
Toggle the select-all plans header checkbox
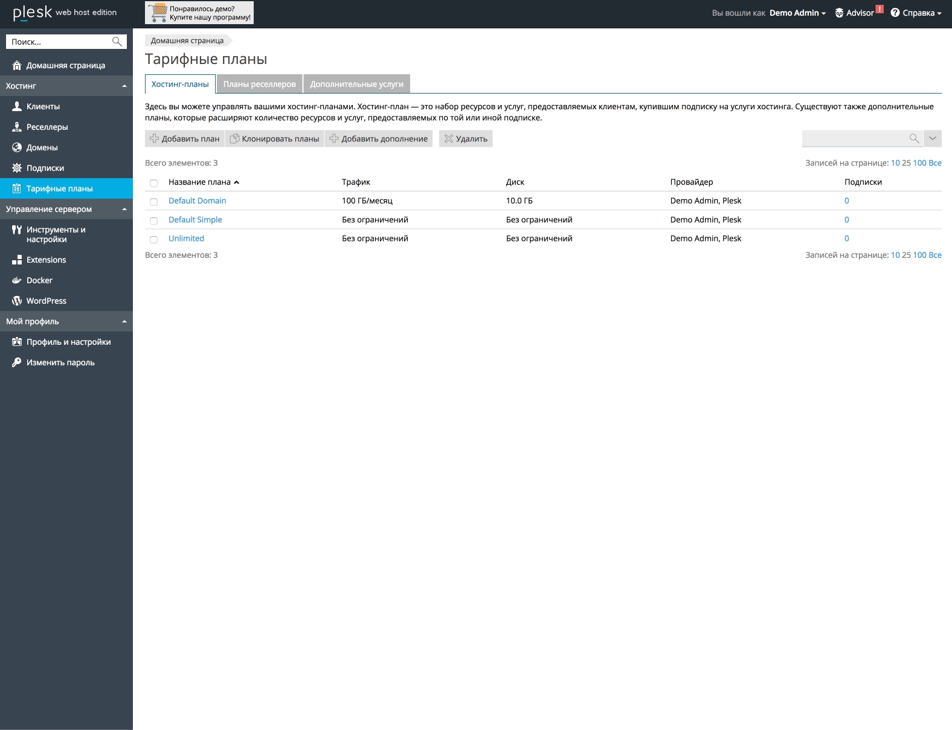coord(153,183)
